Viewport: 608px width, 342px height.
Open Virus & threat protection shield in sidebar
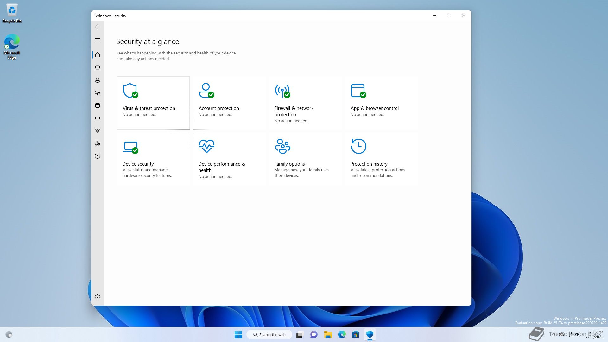98,67
